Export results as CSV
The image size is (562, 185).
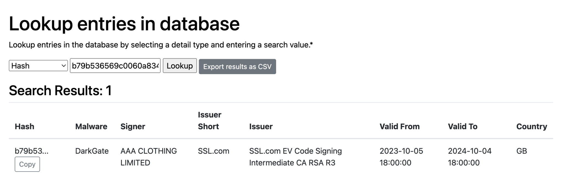pos(237,67)
